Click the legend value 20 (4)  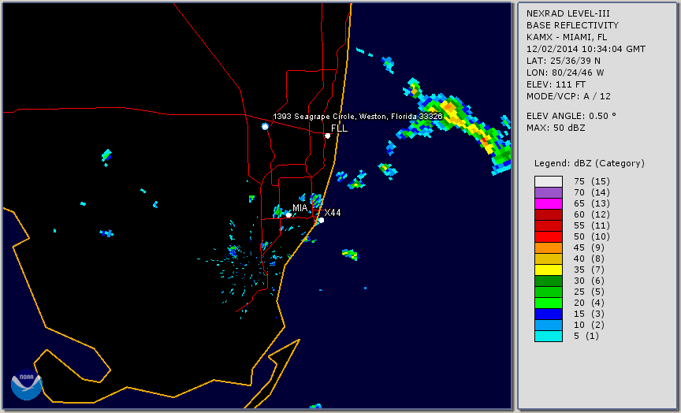click(589, 303)
